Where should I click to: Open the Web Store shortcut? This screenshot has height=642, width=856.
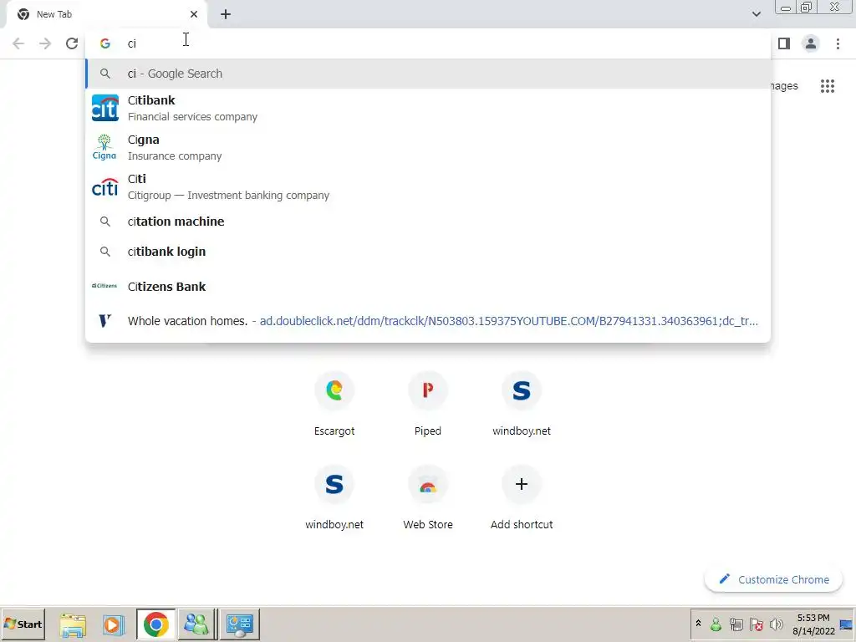(427, 498)
